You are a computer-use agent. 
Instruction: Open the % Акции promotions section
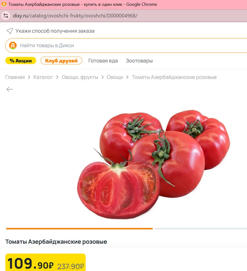pos(21,61)
